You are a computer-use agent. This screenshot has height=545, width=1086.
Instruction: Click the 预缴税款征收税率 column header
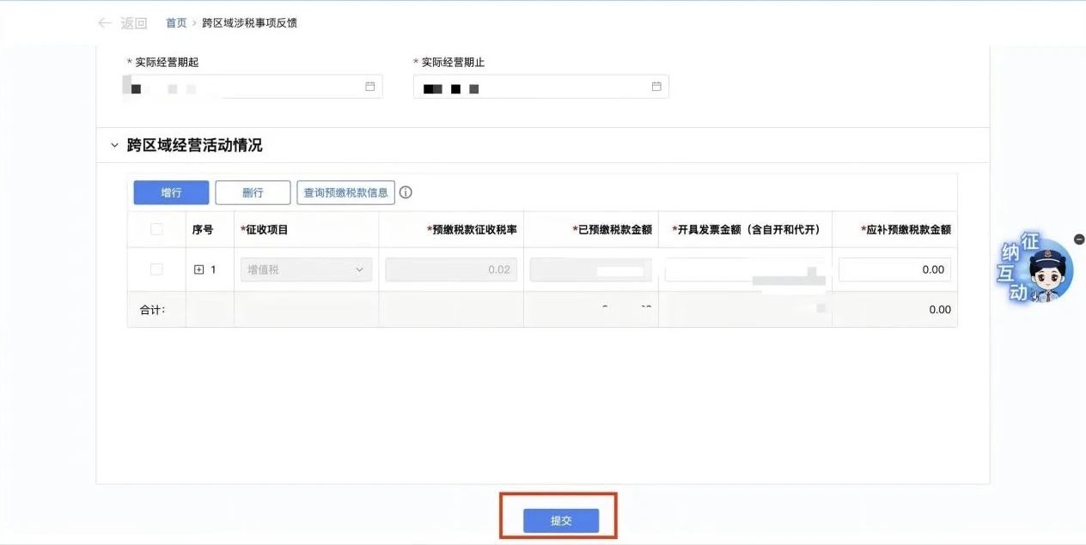(x=472, y=230)
